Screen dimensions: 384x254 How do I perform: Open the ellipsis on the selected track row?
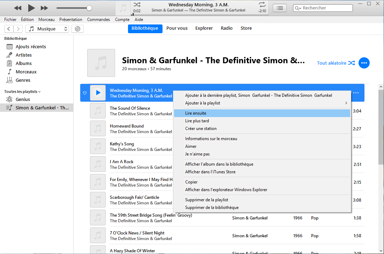(x=356, y=93)
